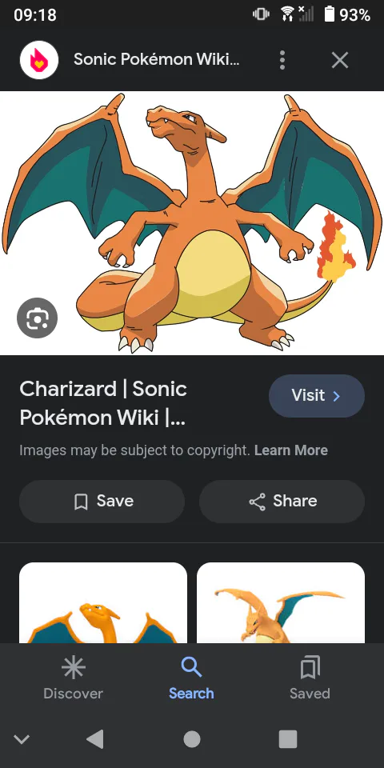The image size is (384, 768).
Task: Open the Learn More copyright link
Action: tap(291, 450)
